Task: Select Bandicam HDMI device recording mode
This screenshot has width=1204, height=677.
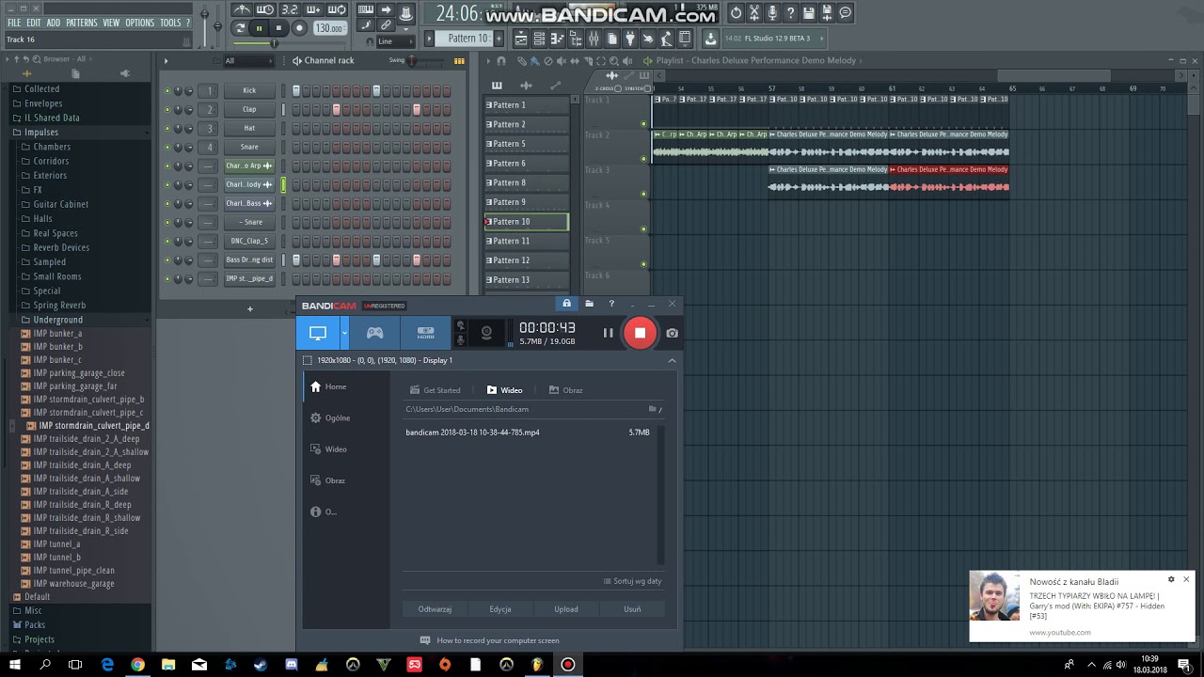Action: (425, 333)
